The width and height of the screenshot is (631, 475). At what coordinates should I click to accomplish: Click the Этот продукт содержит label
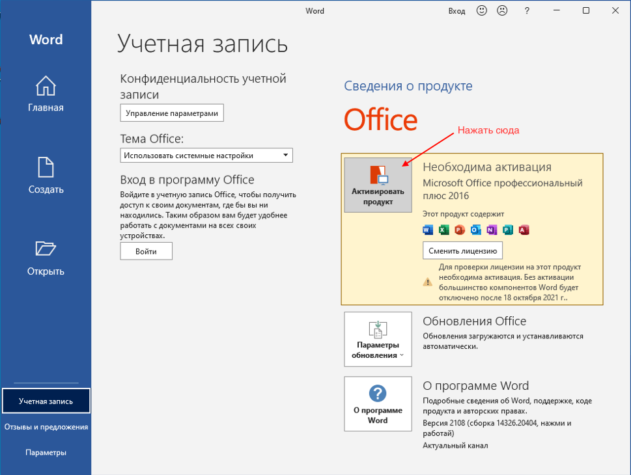pos(463,213)
